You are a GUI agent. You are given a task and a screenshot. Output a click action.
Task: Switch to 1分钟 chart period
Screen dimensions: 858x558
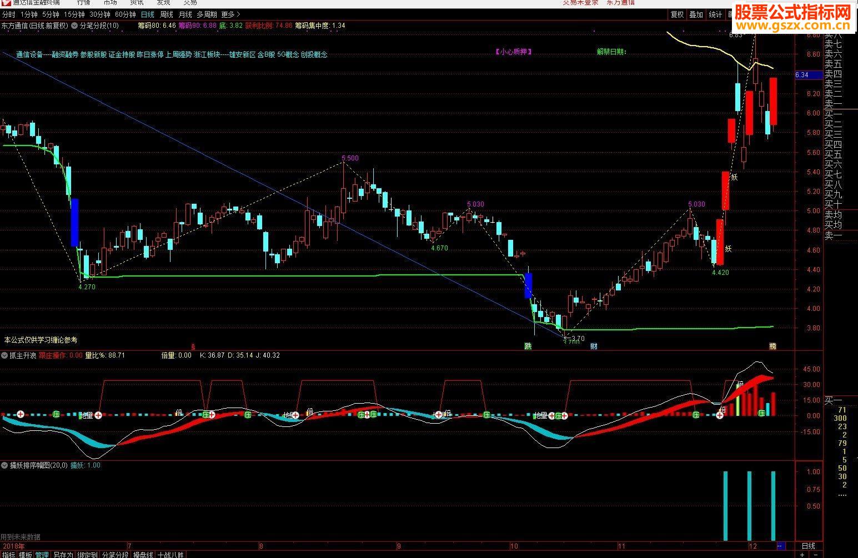28,14
